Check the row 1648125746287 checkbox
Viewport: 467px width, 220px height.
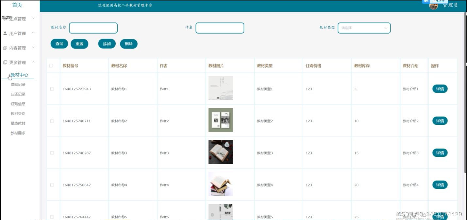click(x=52, y=153)
